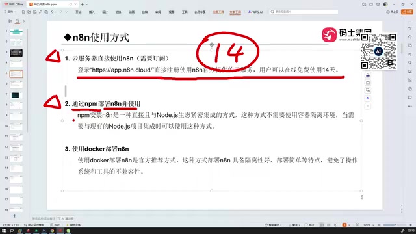Click the open folder icon in quick toolbar

point(29,12)
